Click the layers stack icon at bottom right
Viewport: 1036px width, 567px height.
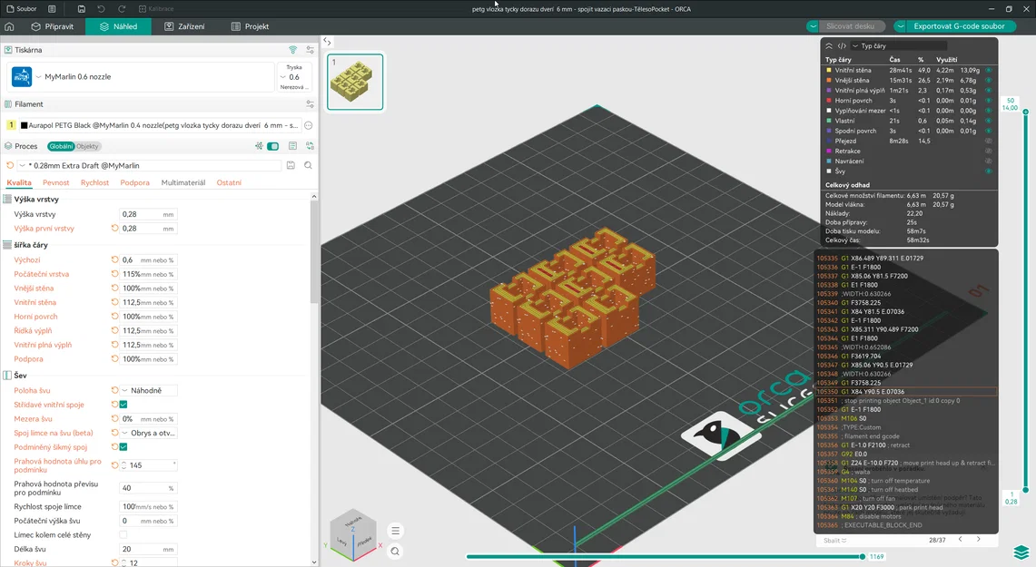pyautogui.click(x=1021, y=552)
